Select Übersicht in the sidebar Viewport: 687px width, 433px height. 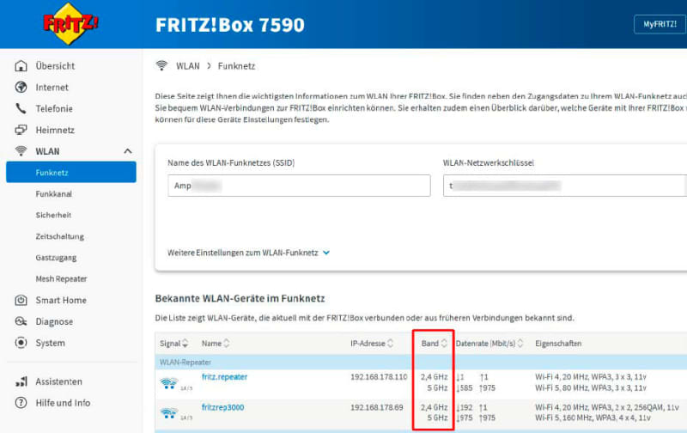pos(55,66)
